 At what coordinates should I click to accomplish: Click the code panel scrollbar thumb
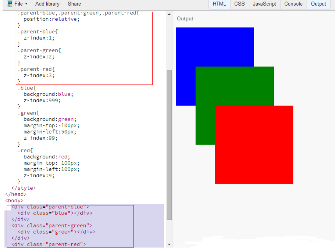click(x=169, y=145)
